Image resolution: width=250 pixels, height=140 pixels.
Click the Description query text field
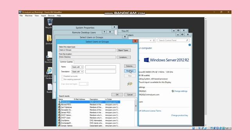[x=101, y=72]
